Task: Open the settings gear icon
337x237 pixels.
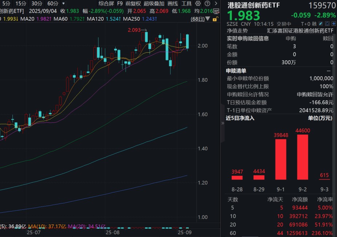Action: [198, 3]
